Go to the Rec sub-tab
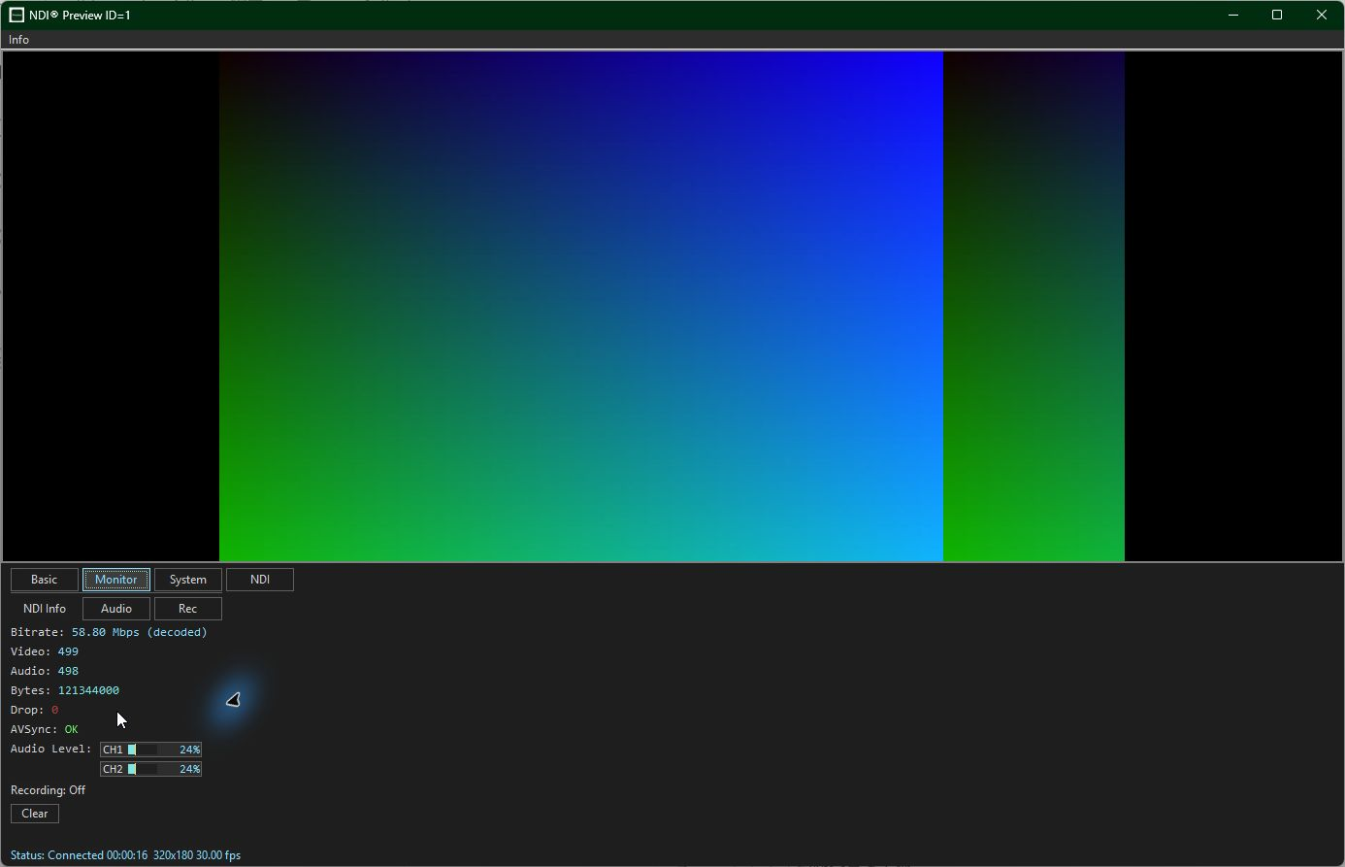The width and height of the screenshot is (1345, 867). 188,609
